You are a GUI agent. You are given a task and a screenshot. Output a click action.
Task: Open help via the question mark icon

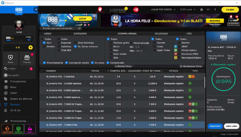coord(215,10)
